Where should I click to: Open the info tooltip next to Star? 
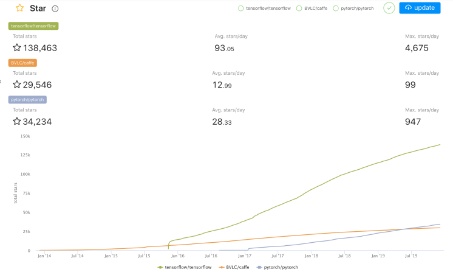(x=55, y=9)
